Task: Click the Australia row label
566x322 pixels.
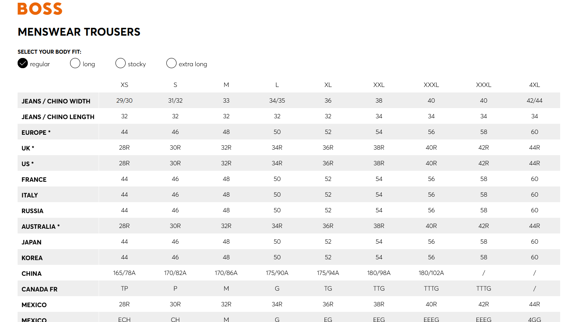Action: pos(41,226)
